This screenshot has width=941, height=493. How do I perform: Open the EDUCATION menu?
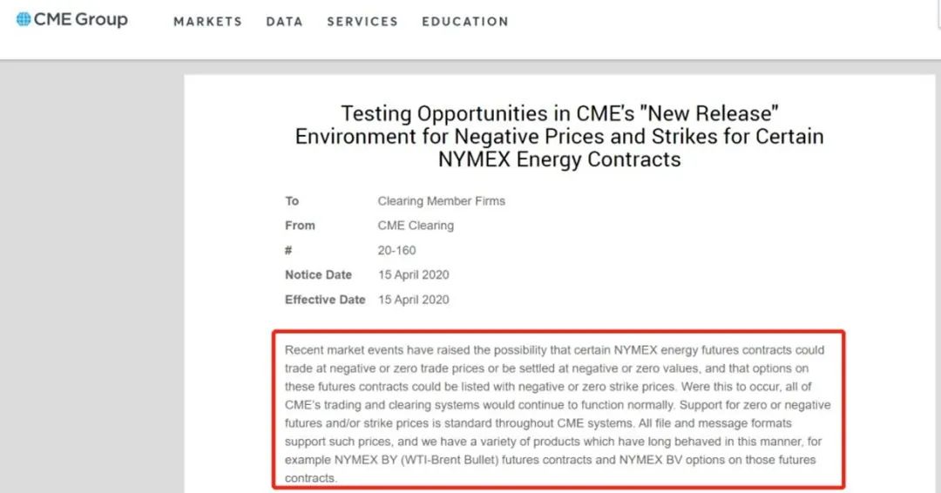point(465,22)
